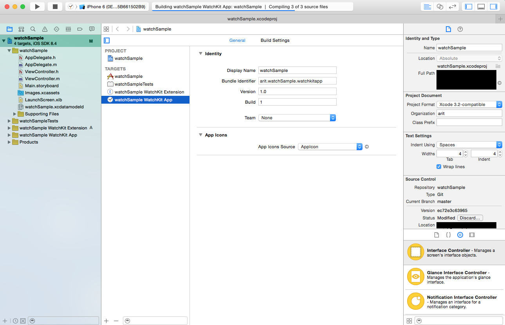
Task: Hide the project and targets list
Action: 107,40
